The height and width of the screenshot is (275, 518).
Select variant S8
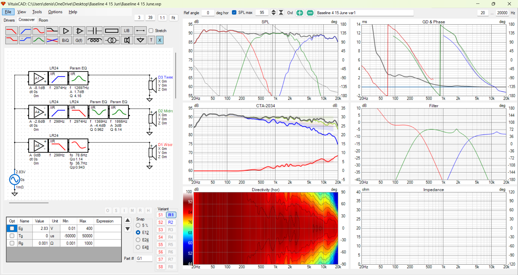[161, 267]
